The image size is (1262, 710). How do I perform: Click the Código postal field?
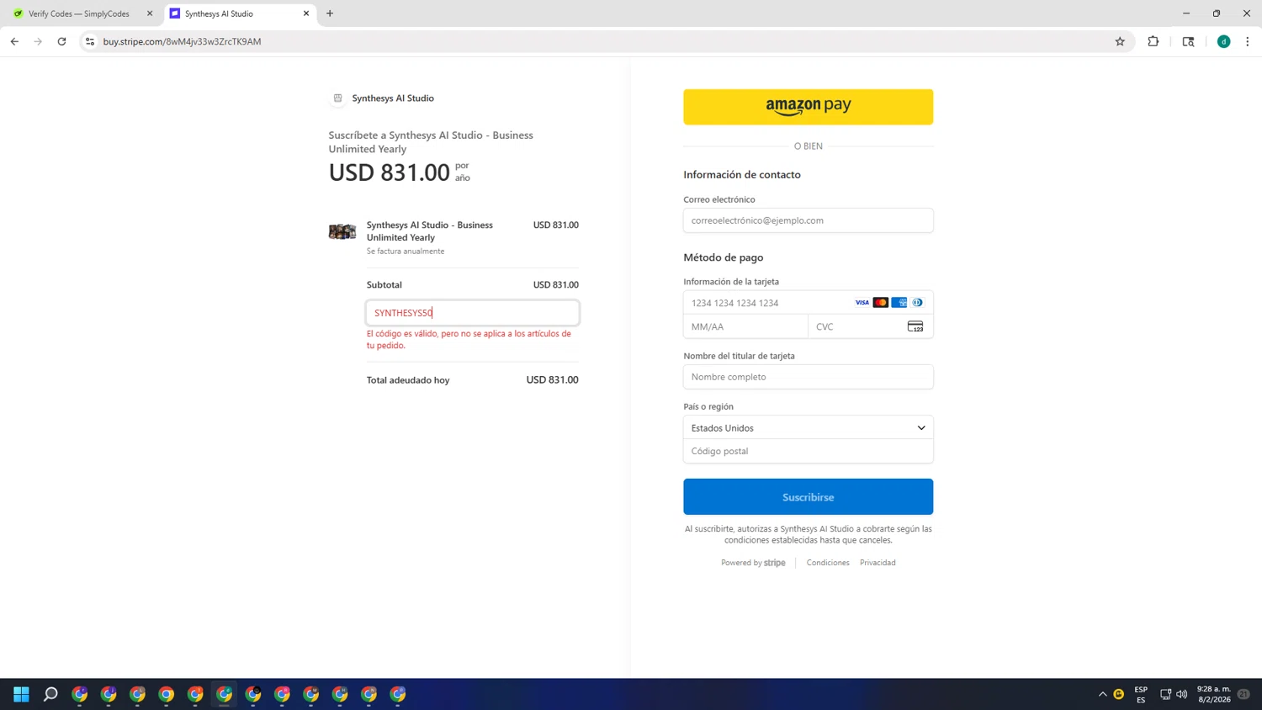(808, 451)
